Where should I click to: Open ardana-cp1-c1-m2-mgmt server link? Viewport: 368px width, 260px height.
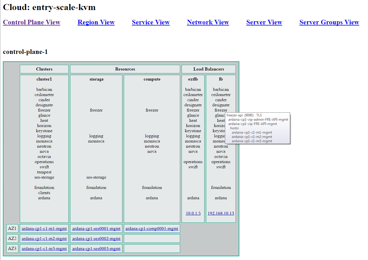pos(44,239)
